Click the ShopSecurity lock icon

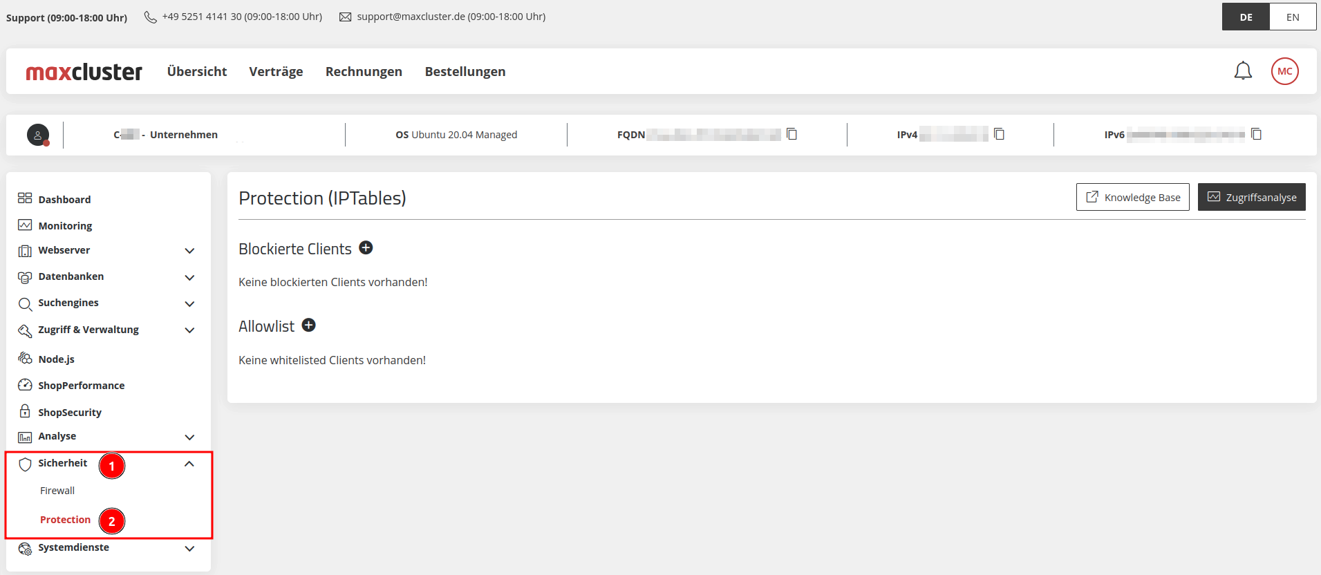(x=25, y=411)
